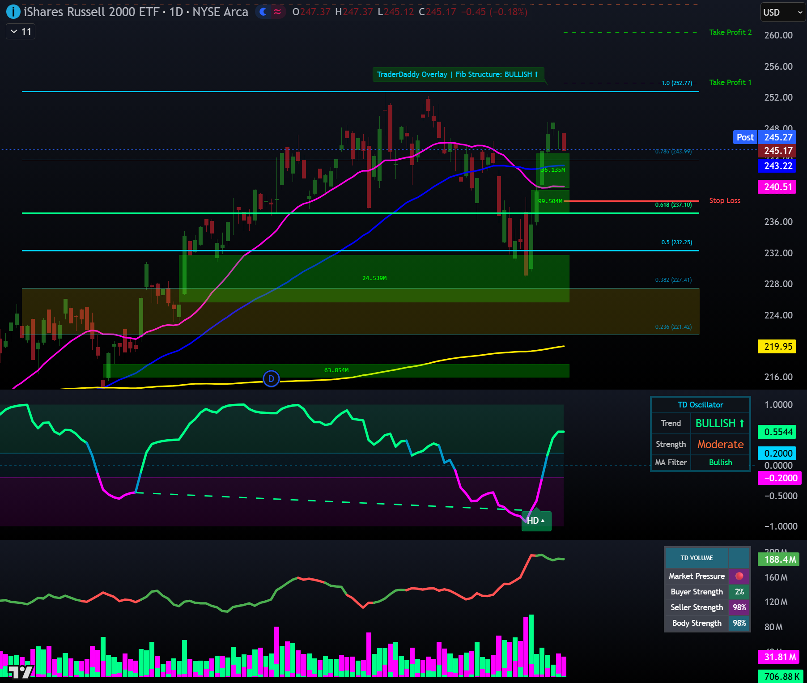This screenshot has width=807, height=683.
Task: Click the D dividend marker on the chart
Action: pyautogui.click(x=271, y=378)
